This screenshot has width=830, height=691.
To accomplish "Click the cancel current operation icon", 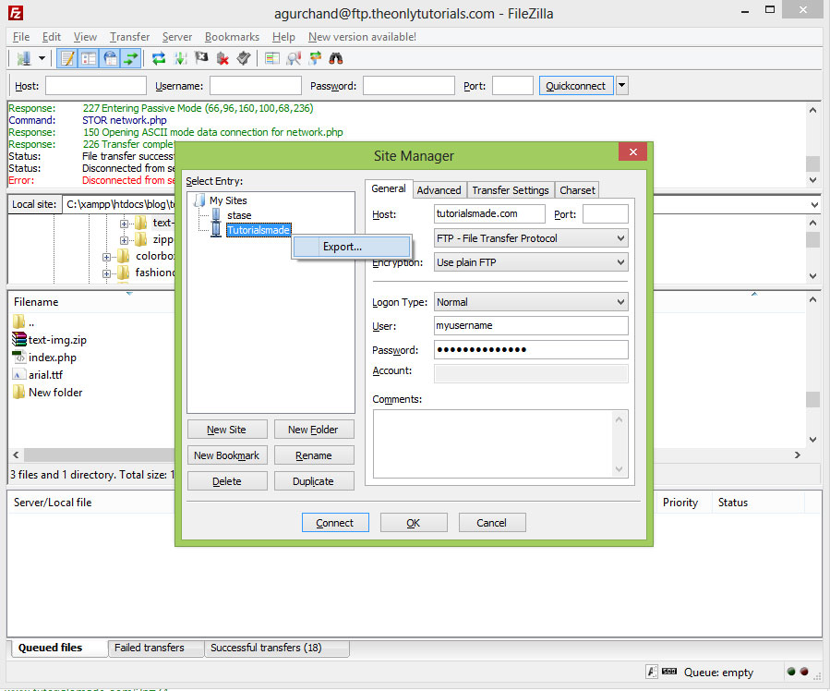I will [201, 57].
